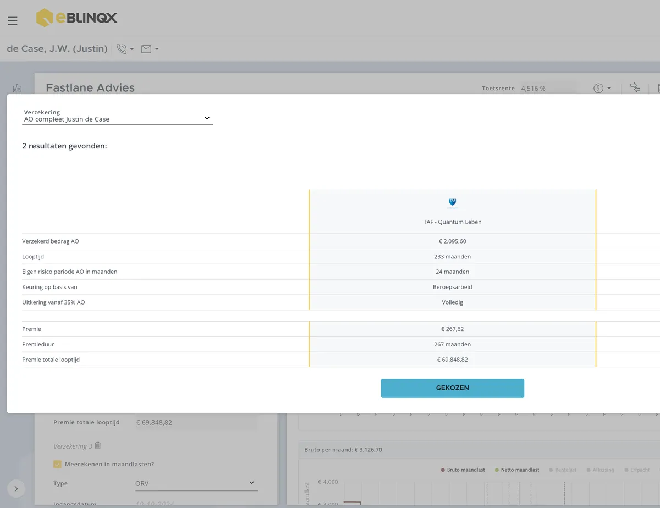Click the 'Keuring op basis van' row label
This screenshot has width=660, height=508.
50,287
